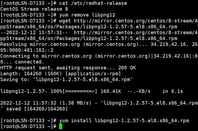The width and height of the screenshot is (198, 131).
Task: Click the '160.41K' downloaded size text
Action: (x=111, y=91)
